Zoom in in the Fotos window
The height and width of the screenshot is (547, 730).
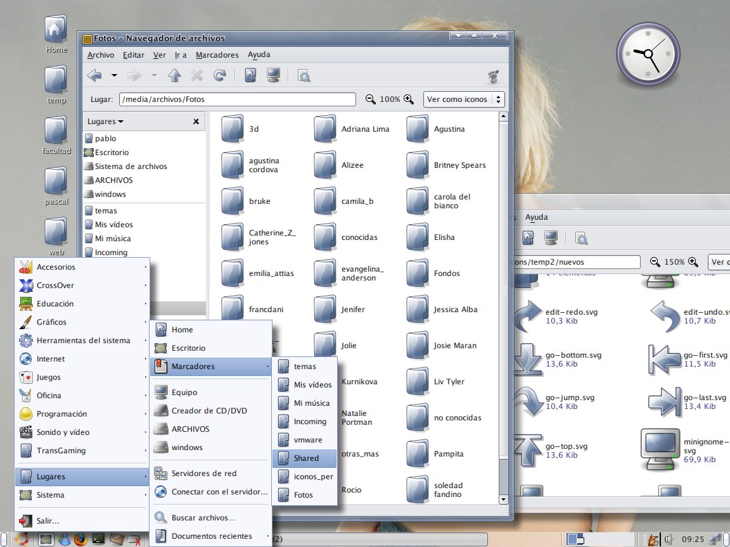[x=408, y=99]
